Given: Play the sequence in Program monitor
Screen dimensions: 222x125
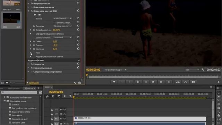Looking at the screenshot, I should [153, 82].
